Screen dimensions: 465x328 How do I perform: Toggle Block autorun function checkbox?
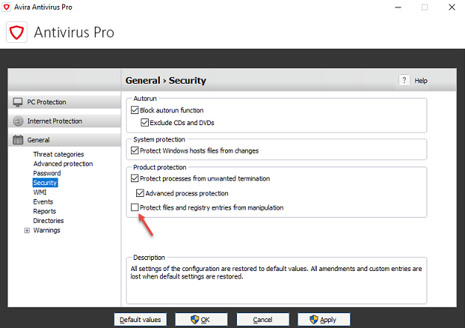pos(135,110)
